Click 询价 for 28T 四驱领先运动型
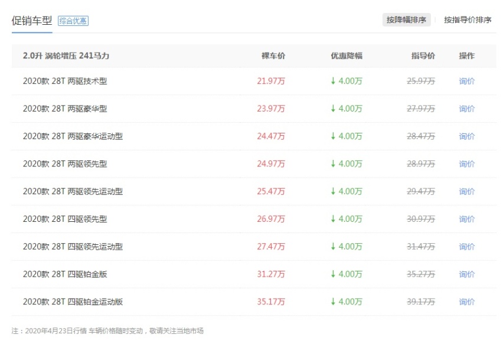 pos(466,247)
